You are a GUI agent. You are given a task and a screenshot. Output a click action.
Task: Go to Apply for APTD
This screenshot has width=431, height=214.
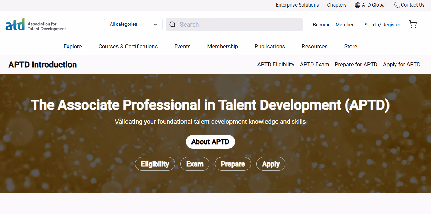click(x=402, y=64)
